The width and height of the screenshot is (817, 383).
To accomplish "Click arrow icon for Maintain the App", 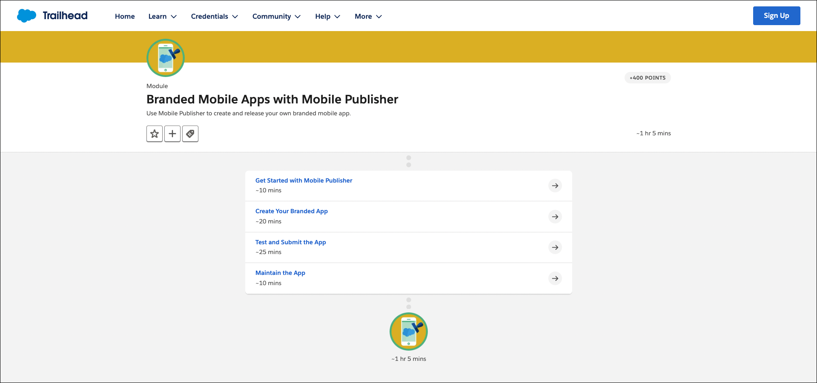I will click(555, 278).
